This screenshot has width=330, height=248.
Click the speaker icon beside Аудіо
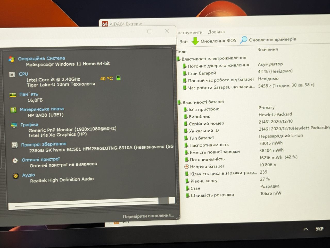click(x=16, y=176)
